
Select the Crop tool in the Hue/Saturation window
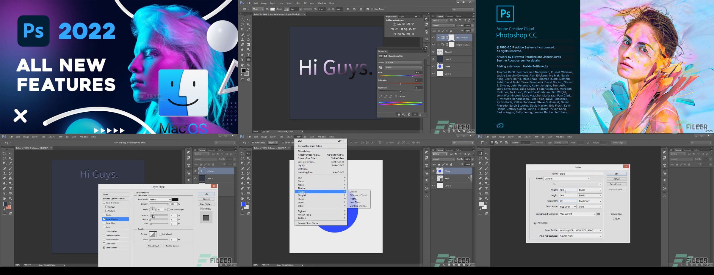[x=242, y=30]
